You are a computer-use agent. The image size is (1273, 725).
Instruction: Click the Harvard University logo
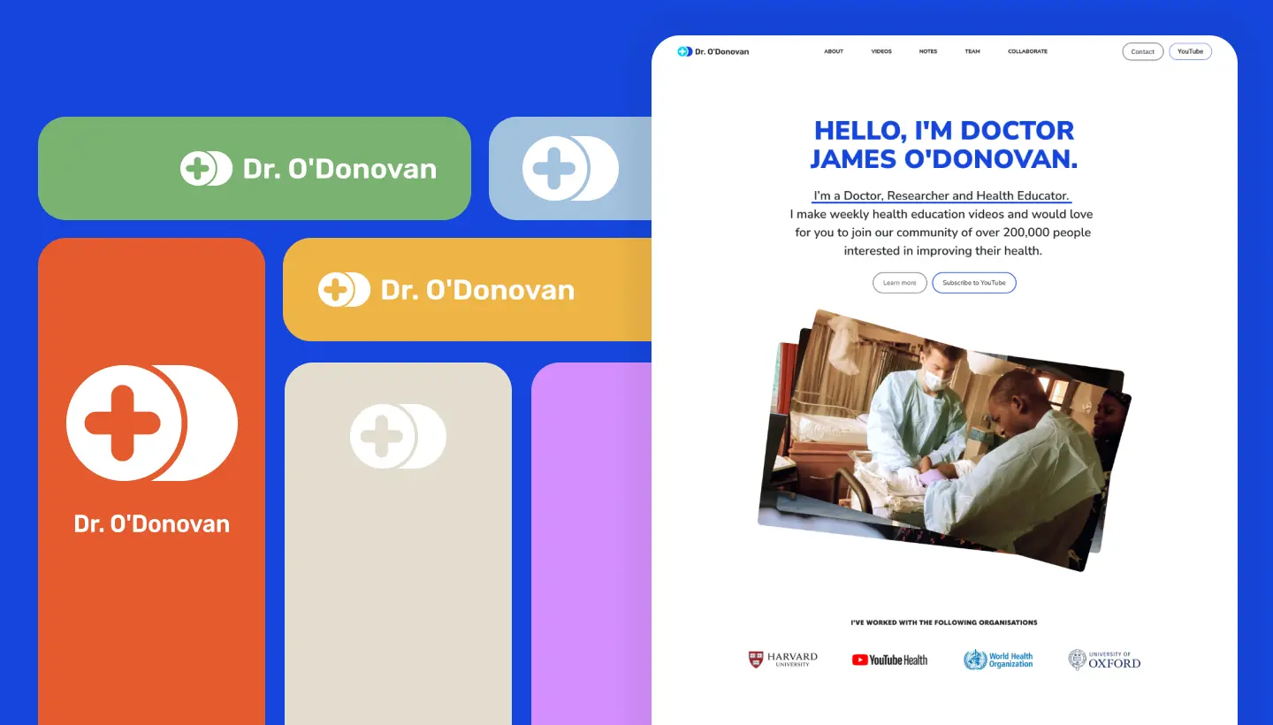coord(783,660)
